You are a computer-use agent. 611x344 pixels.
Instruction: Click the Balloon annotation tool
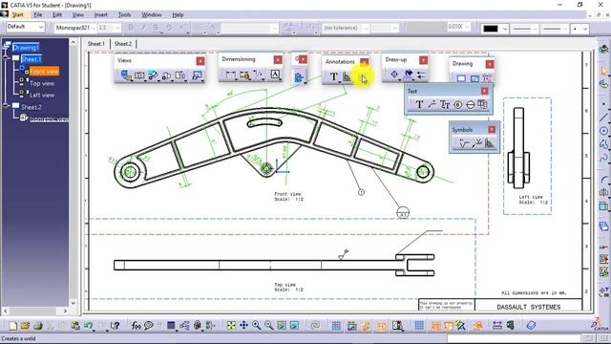tap(458, 104)
